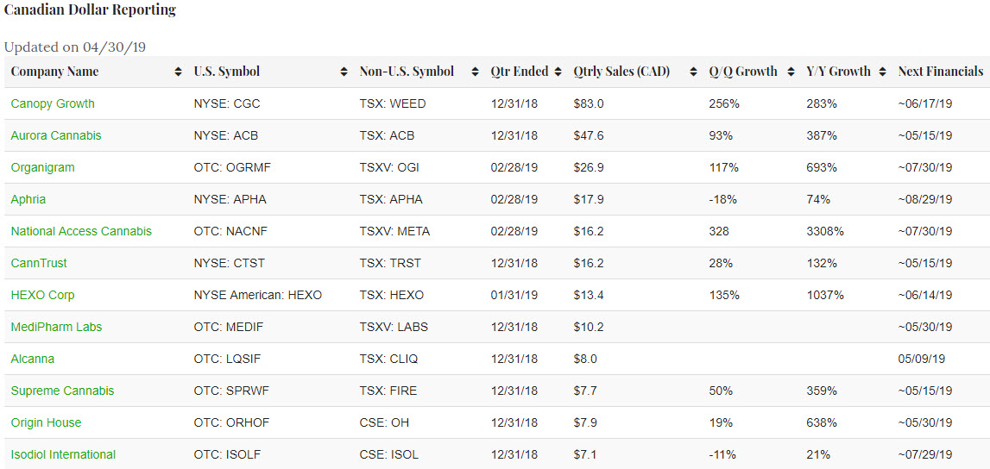The height and width of the screenshot is (469, 990).
Task: Click the Alcanna company link
Action: click(32, 359)
